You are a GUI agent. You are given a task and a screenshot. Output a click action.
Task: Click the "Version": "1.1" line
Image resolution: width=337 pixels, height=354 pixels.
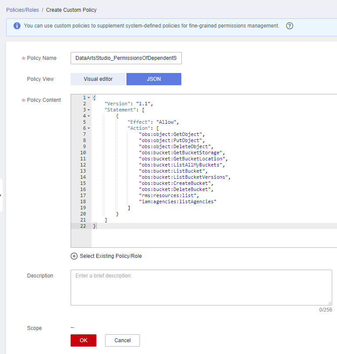(x=129, y=104)
